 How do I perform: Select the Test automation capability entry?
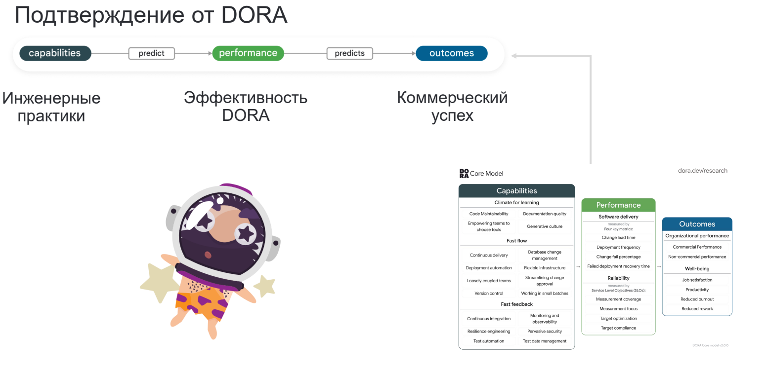pos(488,341)
